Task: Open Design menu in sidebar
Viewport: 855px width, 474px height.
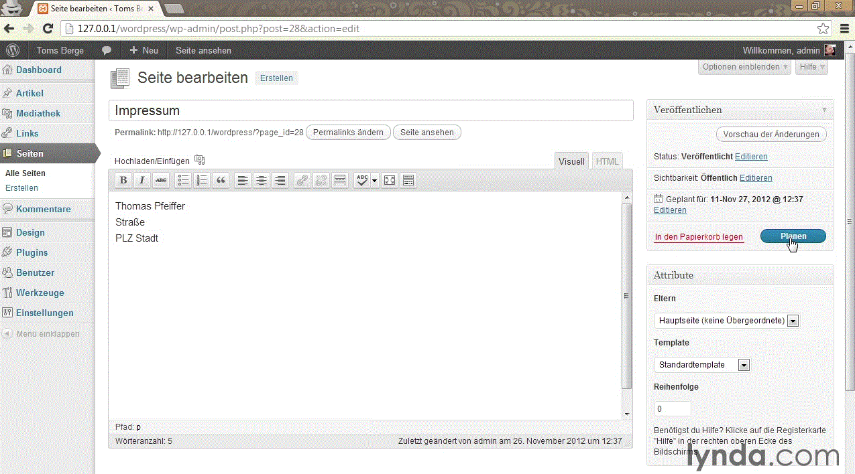Action: coord(30,232)
